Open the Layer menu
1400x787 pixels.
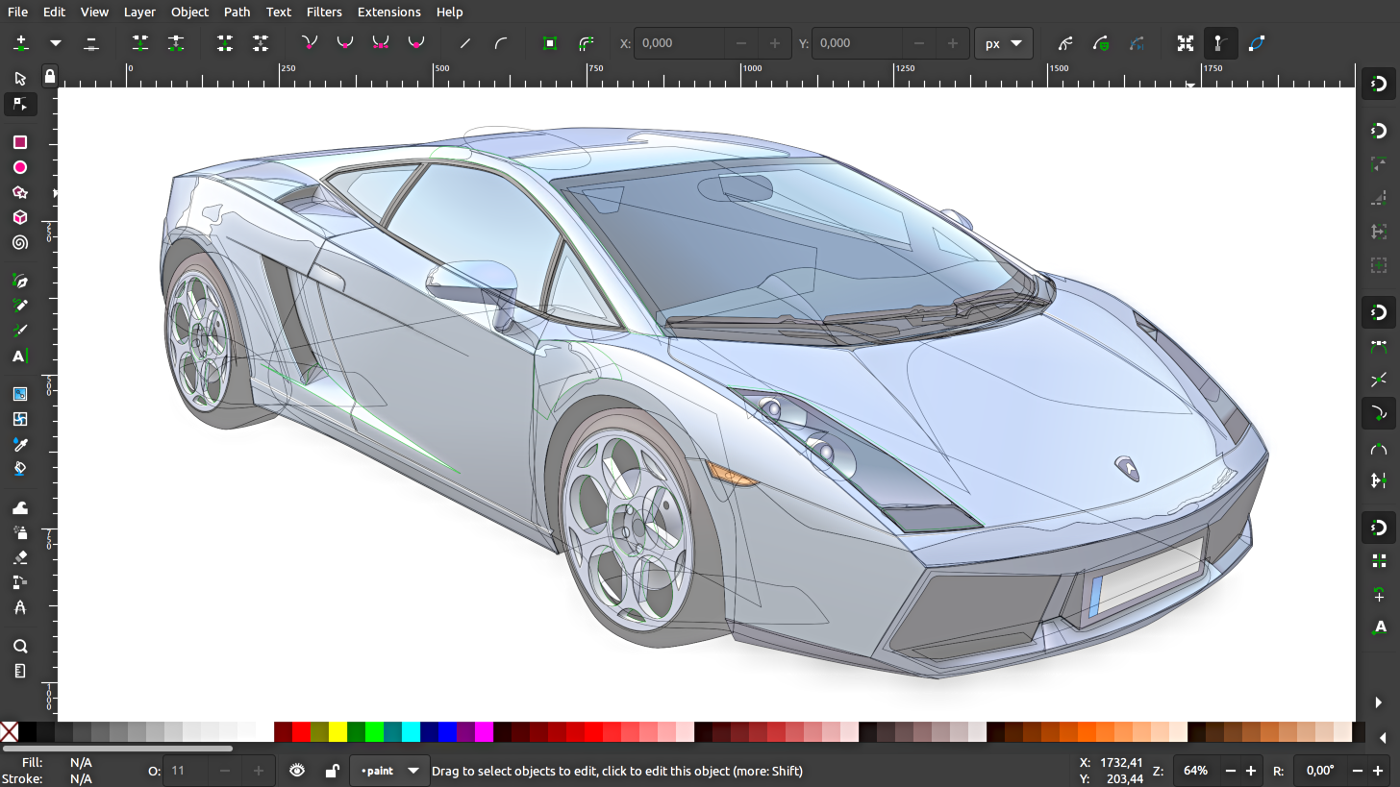coord(139,12)
